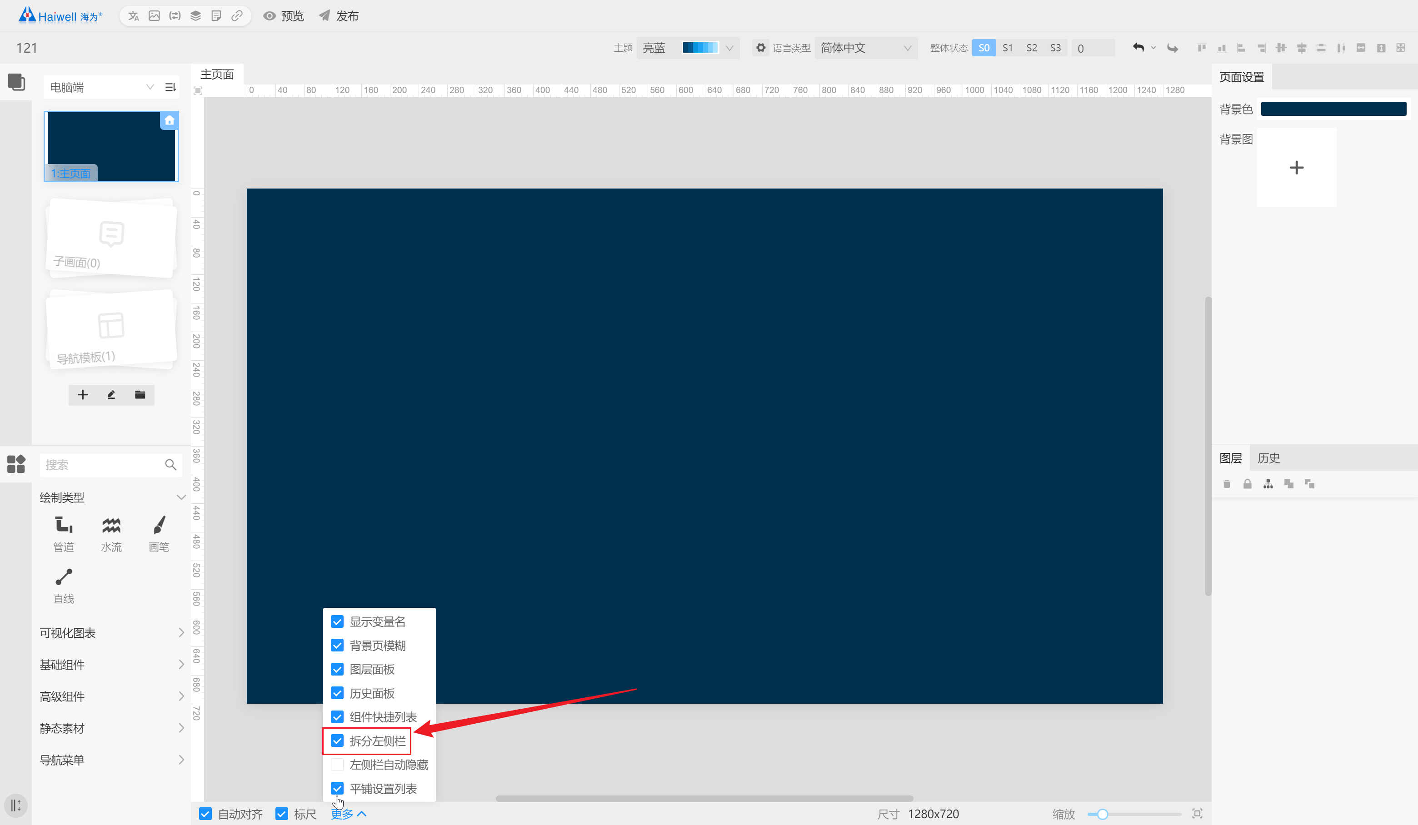The width and height of the screenshot is (1418, 825).
Task: Align selected items to left edge
Action: [1241, 48]
